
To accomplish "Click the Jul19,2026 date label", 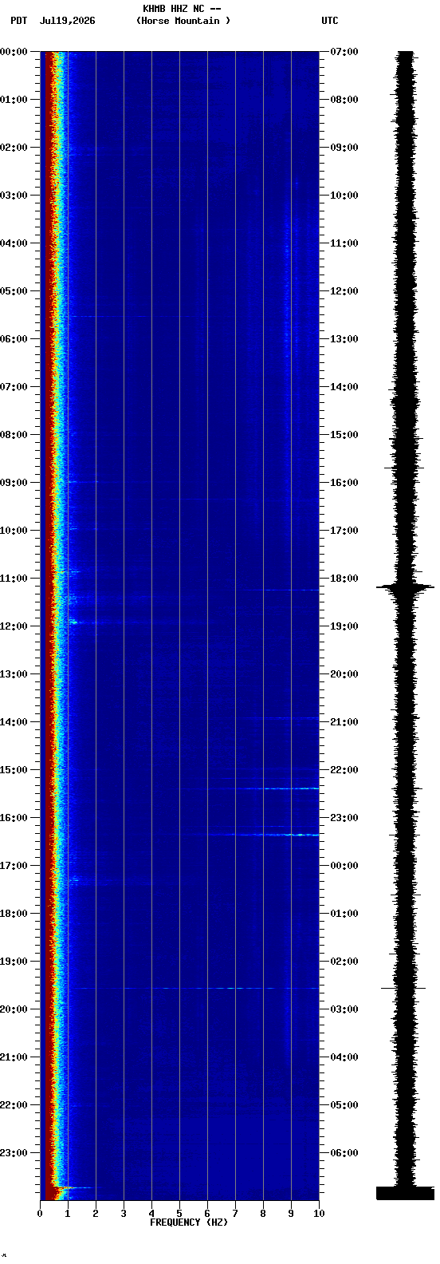I will point(67,21).
